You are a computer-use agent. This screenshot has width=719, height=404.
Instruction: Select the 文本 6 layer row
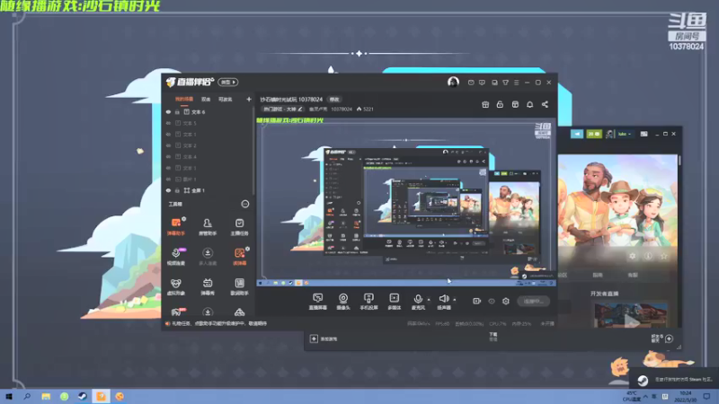pyautogui.click(x=209, y=111)
